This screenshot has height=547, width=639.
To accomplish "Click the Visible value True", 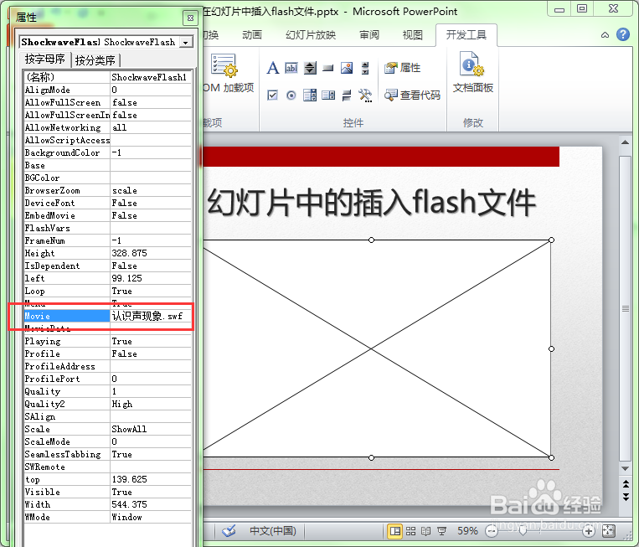I will [x=151, y=492].
